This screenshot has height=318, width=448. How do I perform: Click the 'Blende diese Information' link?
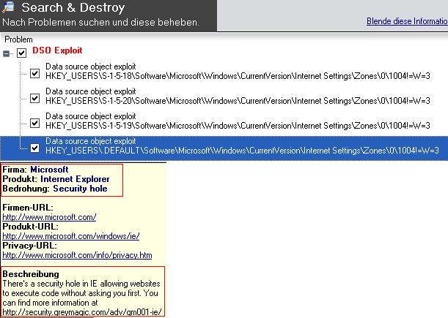point(407,21)
